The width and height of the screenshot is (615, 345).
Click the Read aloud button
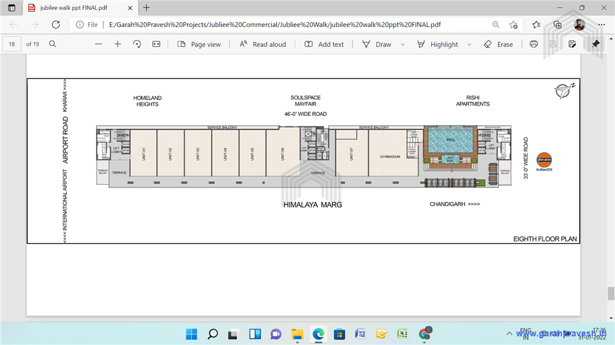(x=263, y=44)
